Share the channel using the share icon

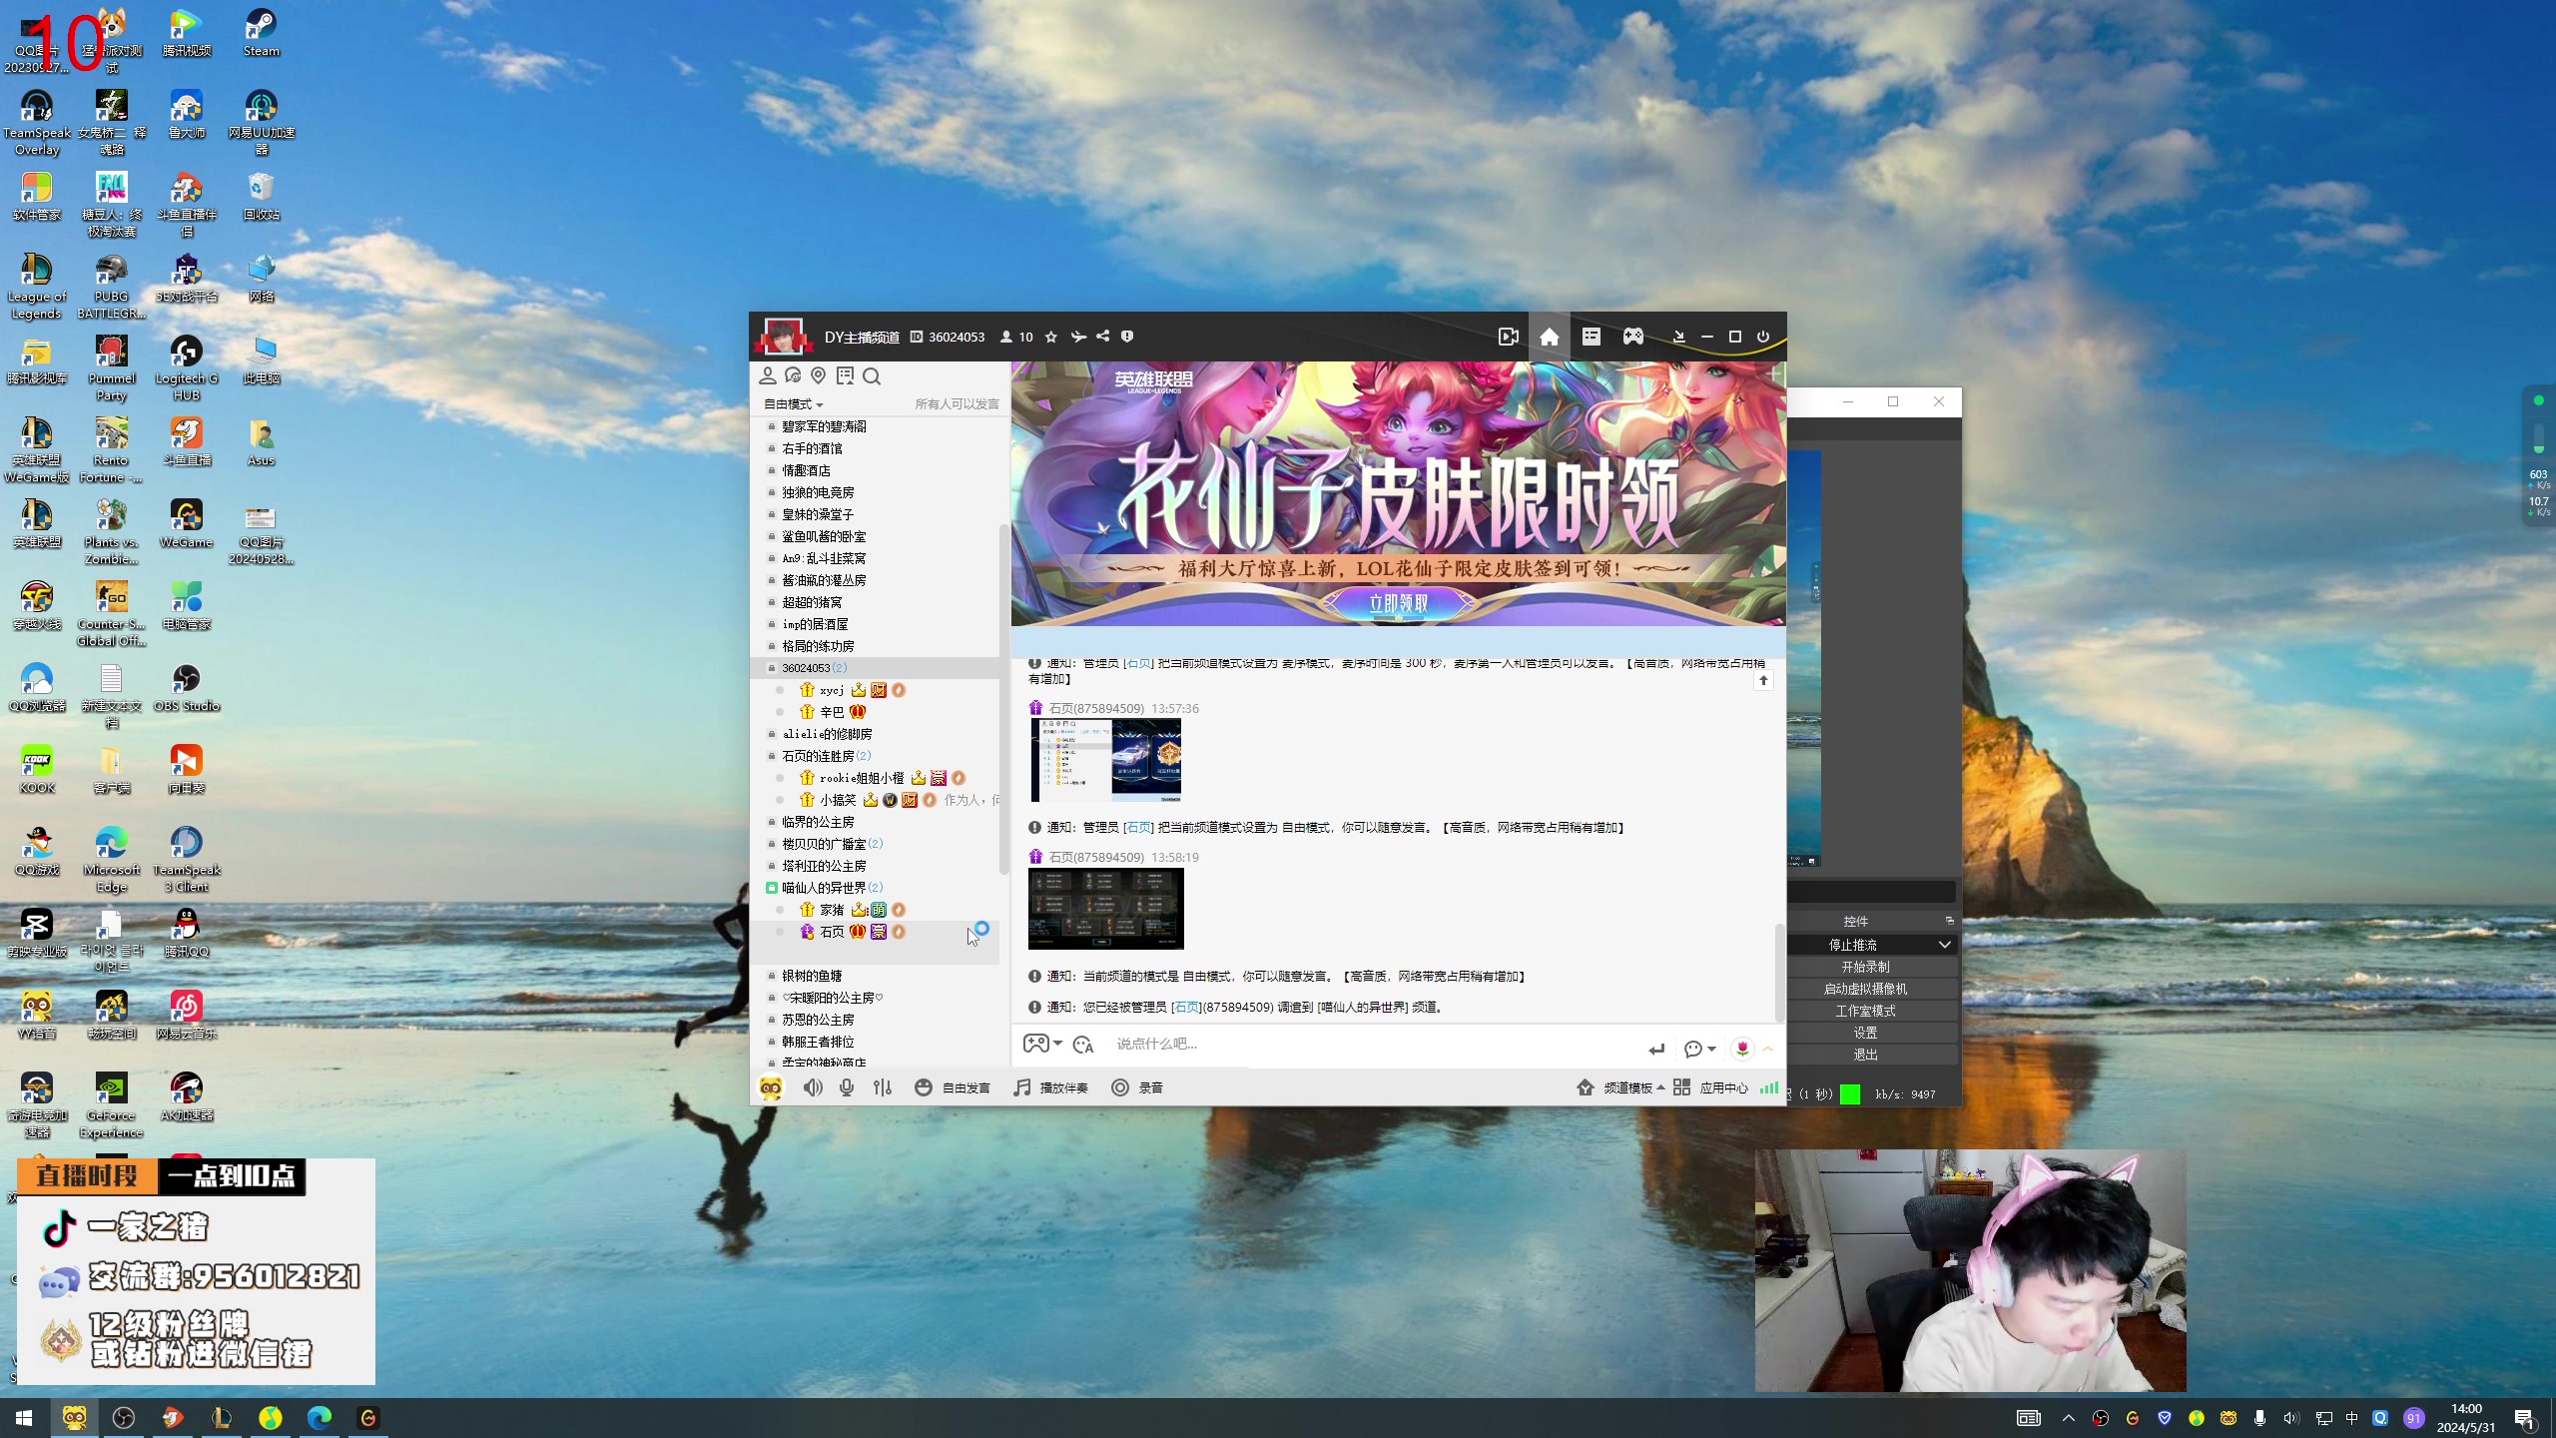pyautogui.click(x=1102, y=337)
